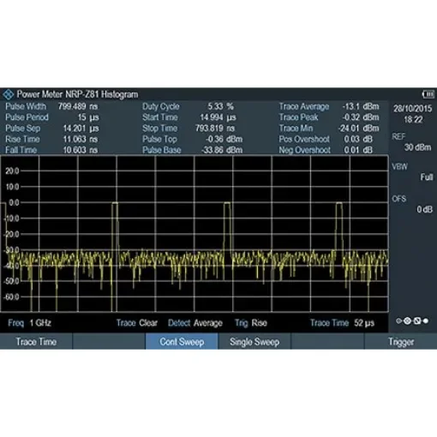Click the Stop Time 793.819 ns reading
The height and width of the screenshot is (437, 437).
click(189, 129)
